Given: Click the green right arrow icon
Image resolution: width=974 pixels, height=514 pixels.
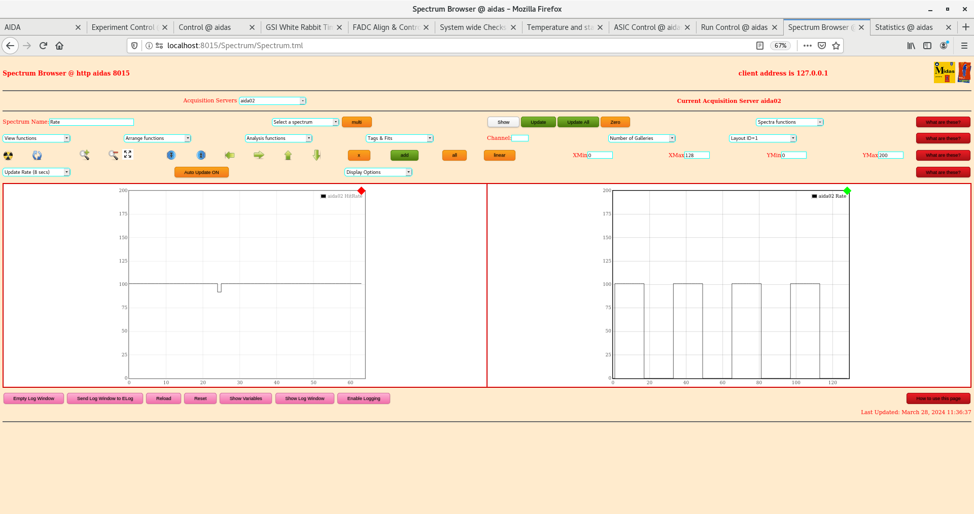Looking at the screenshot, I should click(x=259, y=155).
